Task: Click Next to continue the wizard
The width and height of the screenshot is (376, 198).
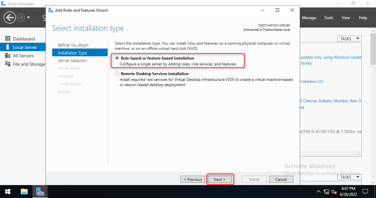Action: (x=219, y=179)
